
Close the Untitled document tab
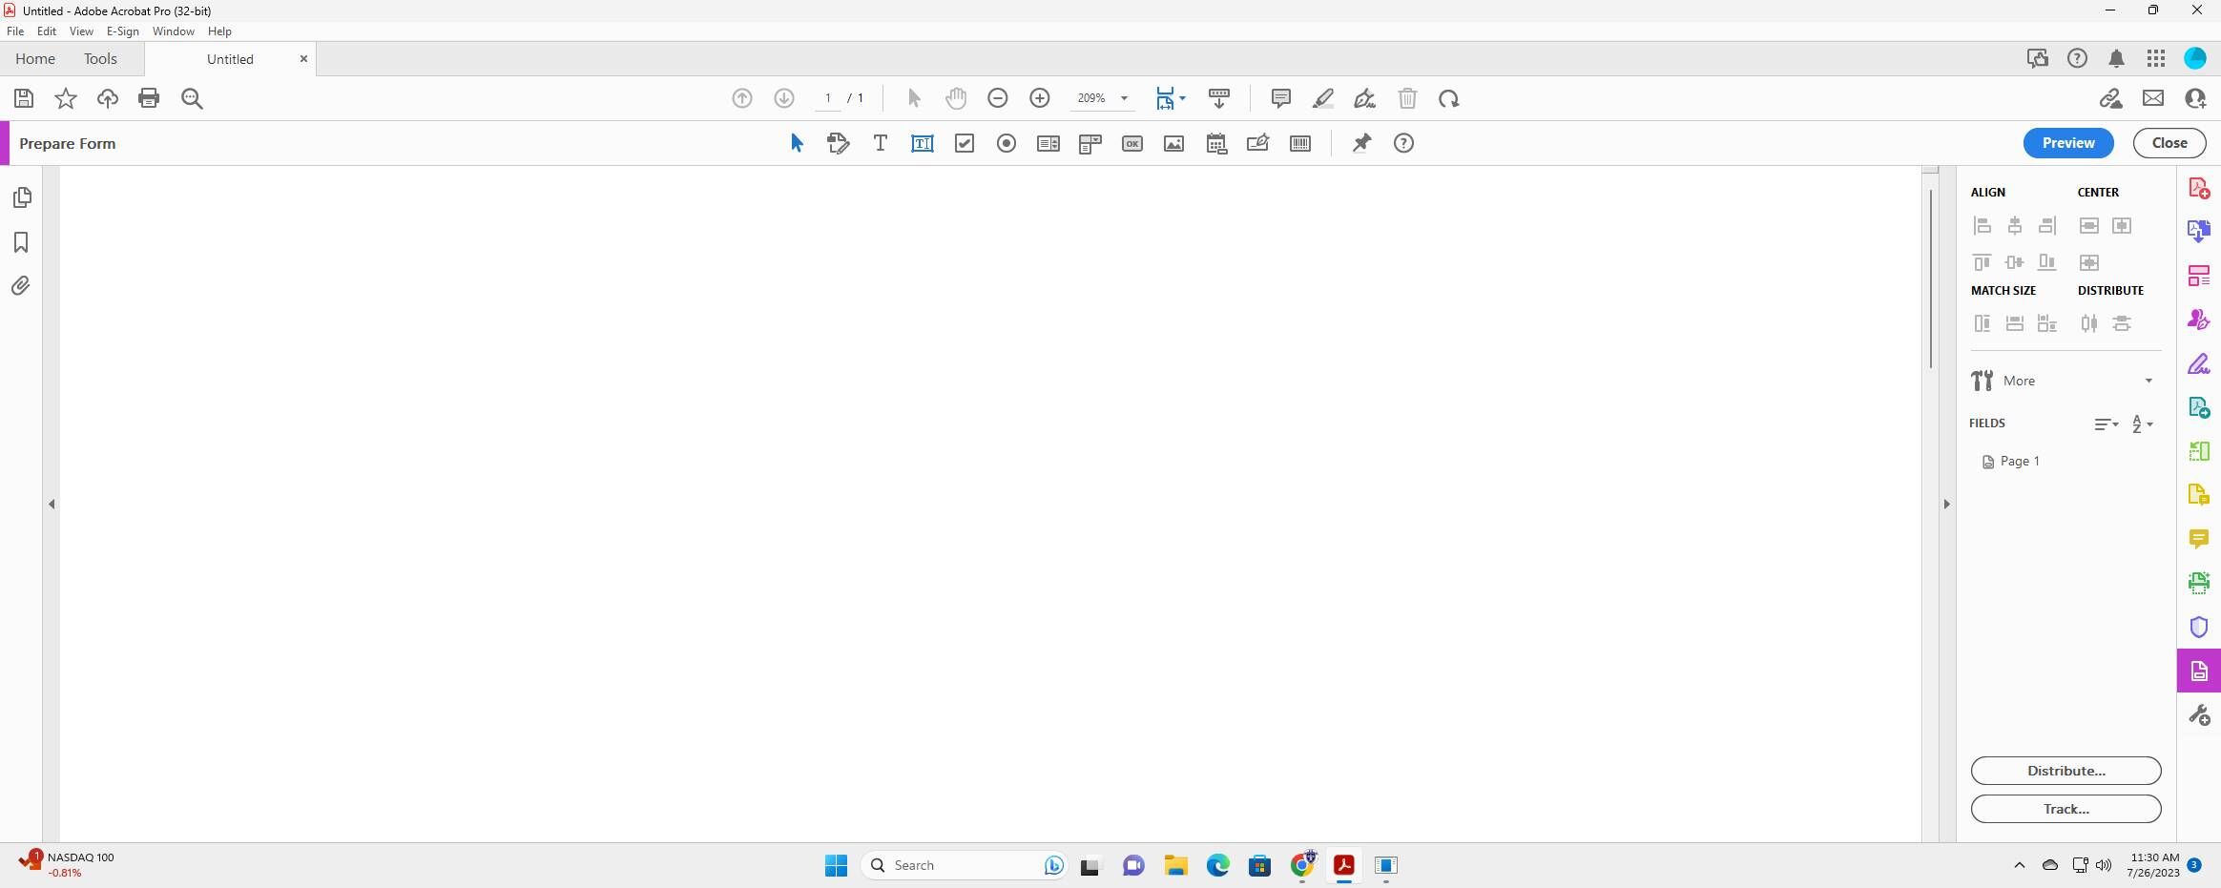click(x=303, y=59)
